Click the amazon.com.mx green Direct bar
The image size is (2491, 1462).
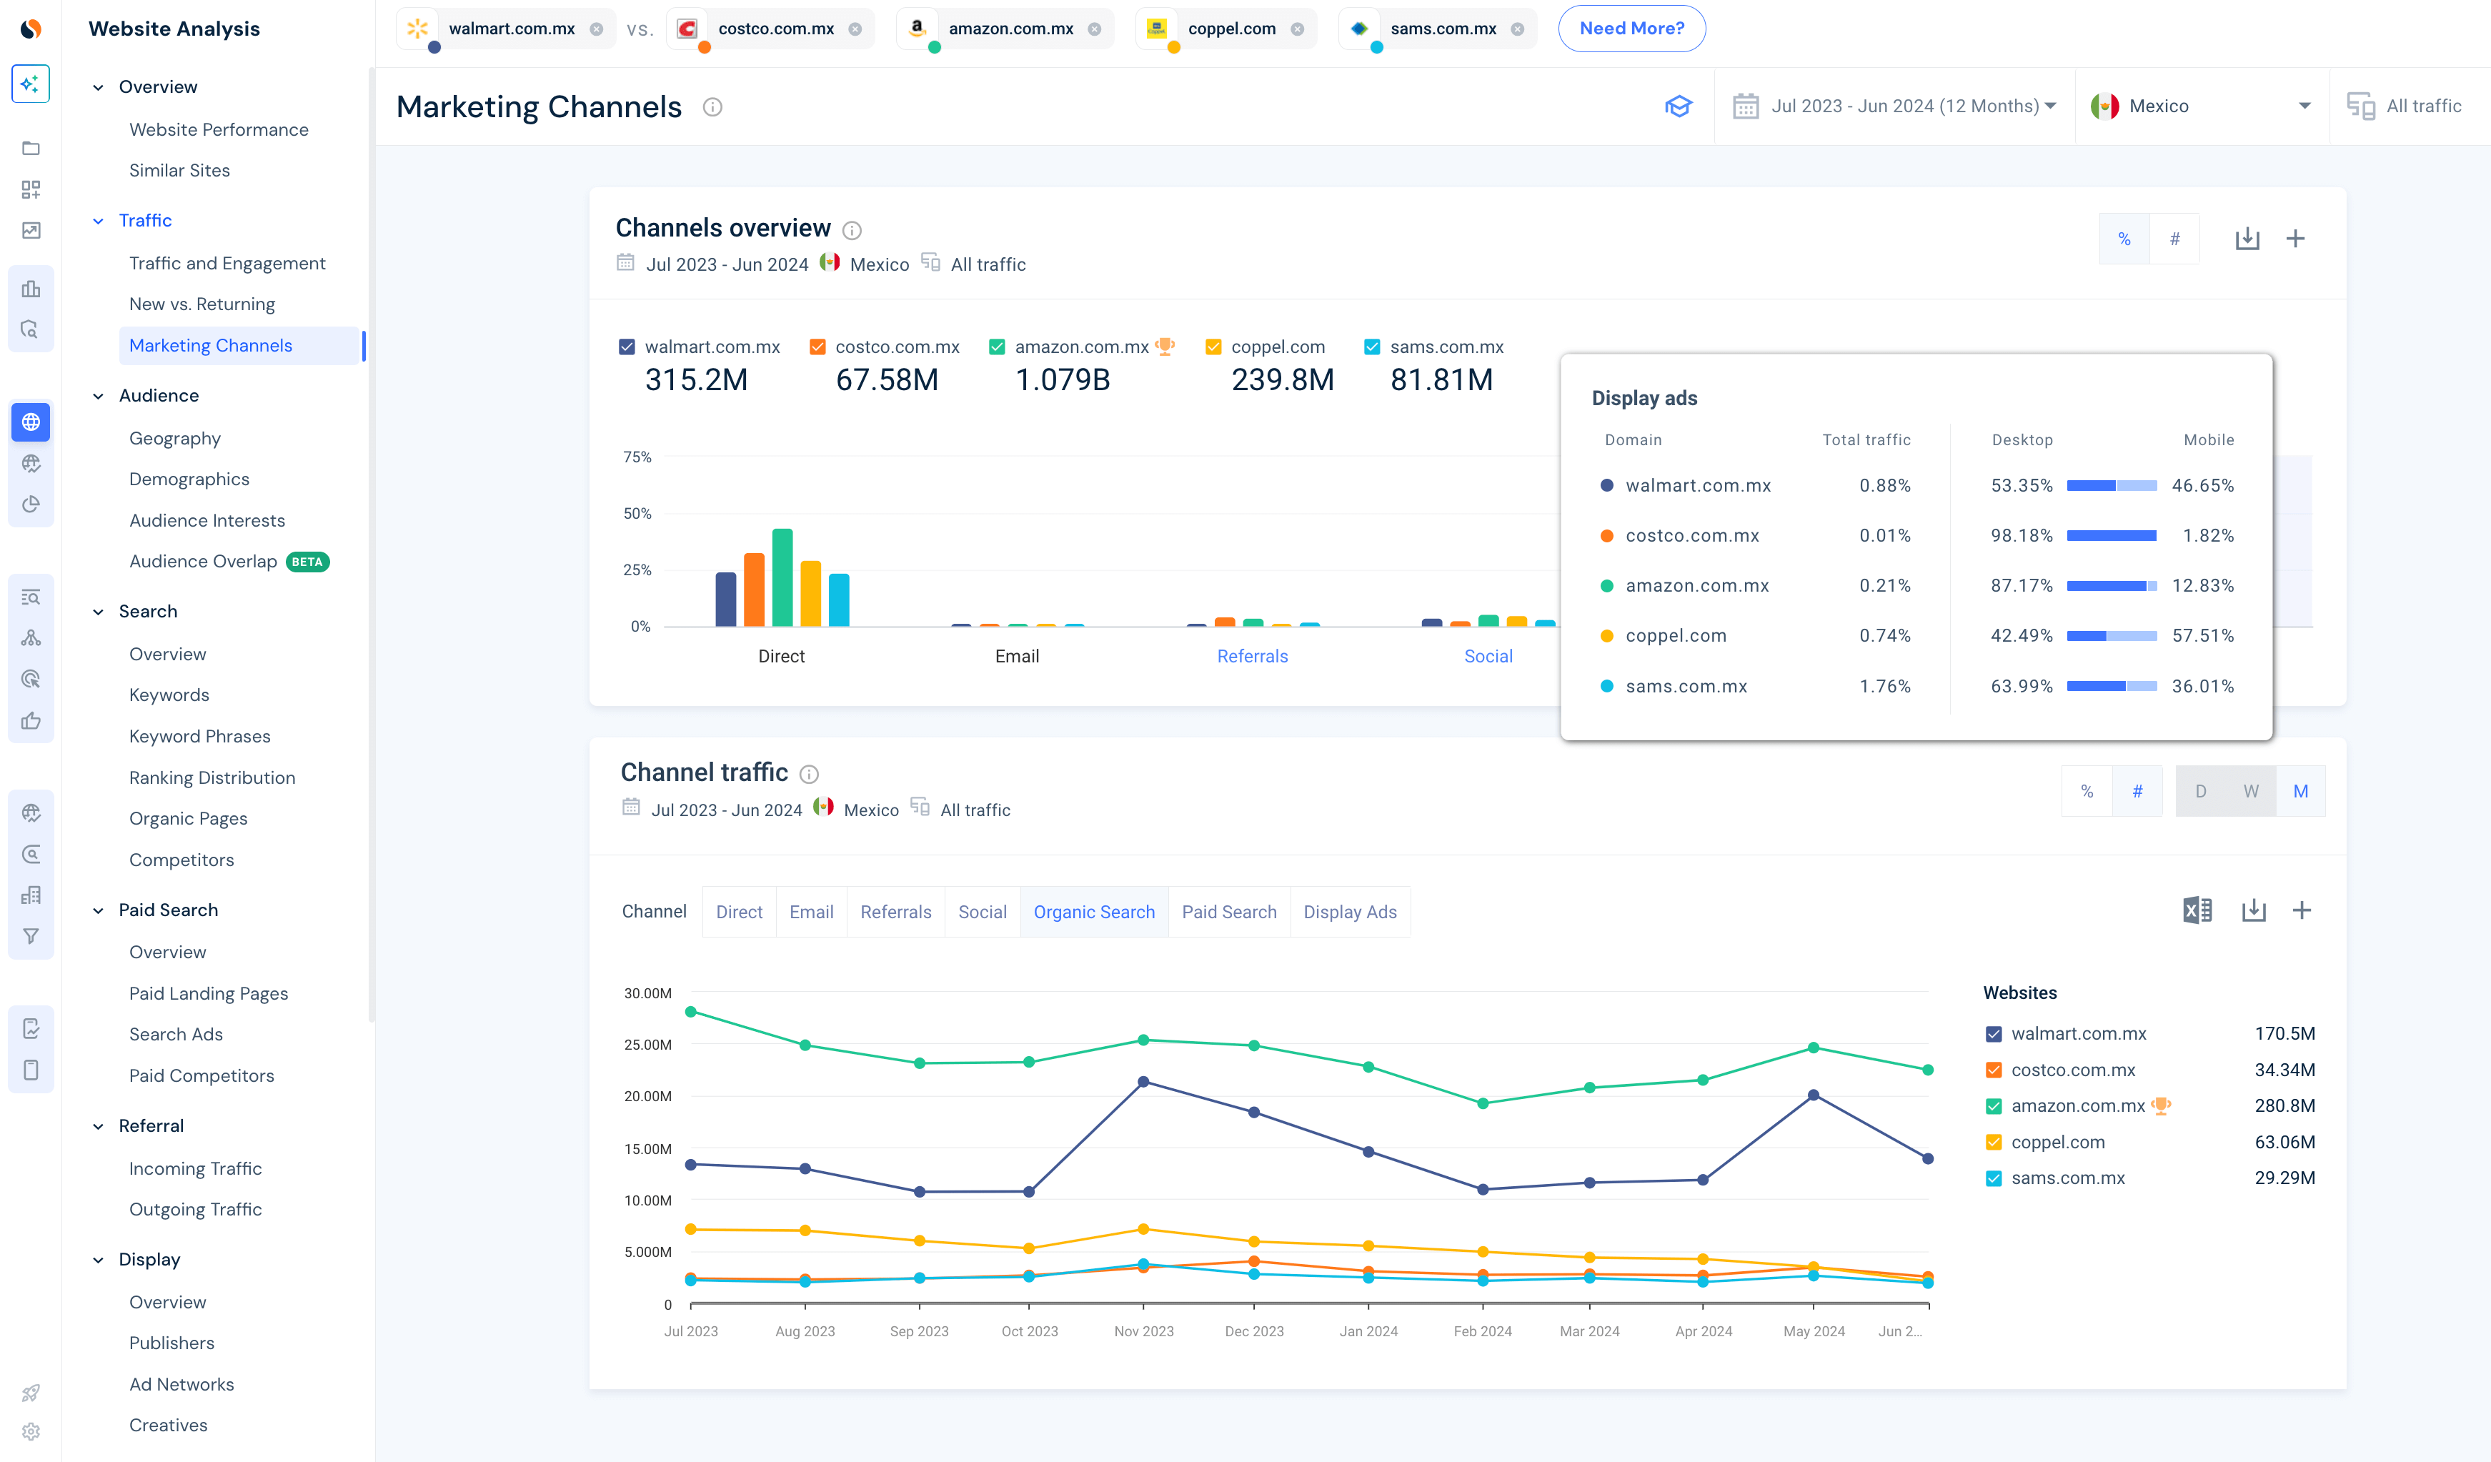click(x=782, y=577)
